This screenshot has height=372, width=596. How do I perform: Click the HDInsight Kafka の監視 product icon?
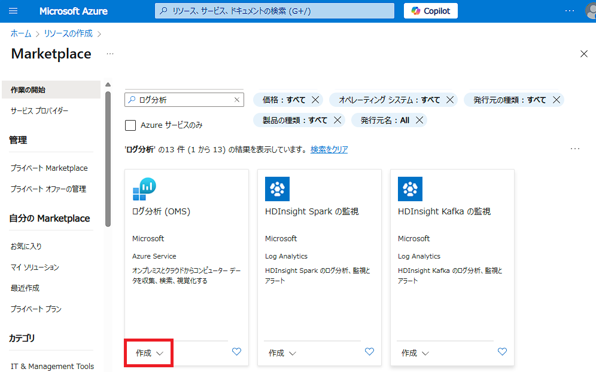coord(410,188)
